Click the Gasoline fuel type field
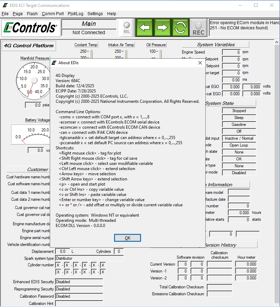This screenshot has height=307, width=280. [x=239, y=125]
